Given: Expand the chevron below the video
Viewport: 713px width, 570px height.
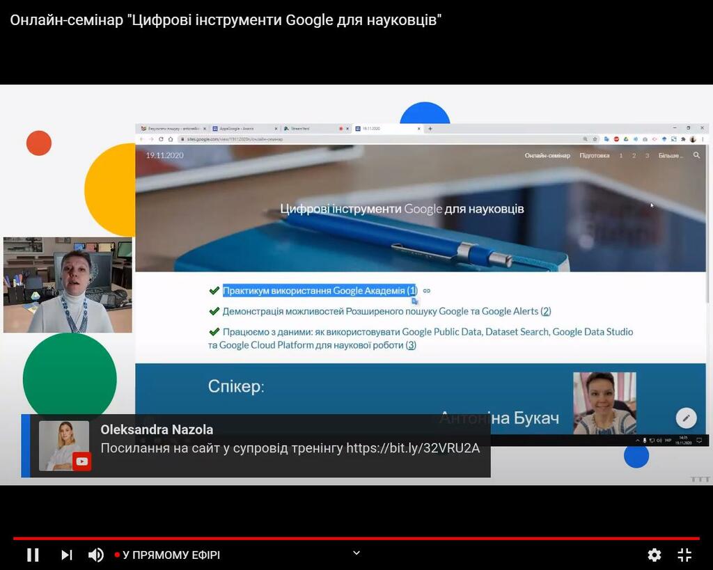Looking at the screenshot, I should click(356, 553).
